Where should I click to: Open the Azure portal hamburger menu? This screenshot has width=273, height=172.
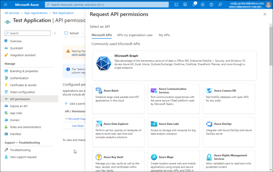pyautogui.click(x=5, y=5)
